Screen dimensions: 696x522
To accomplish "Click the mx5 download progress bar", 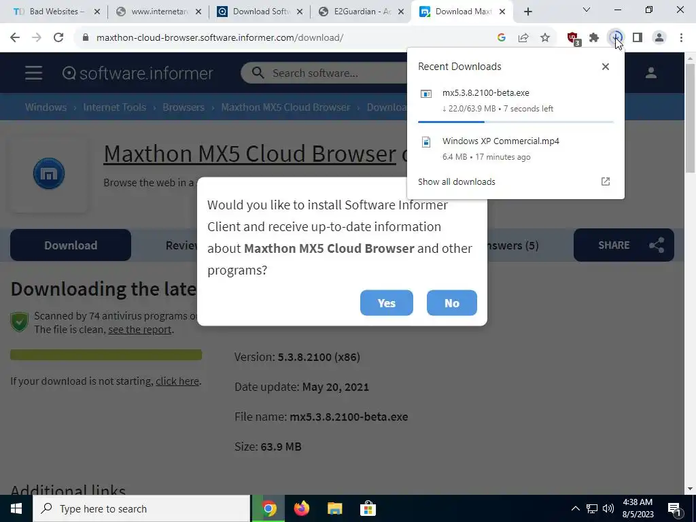I will pyautogui.click(x=516, y=122).
